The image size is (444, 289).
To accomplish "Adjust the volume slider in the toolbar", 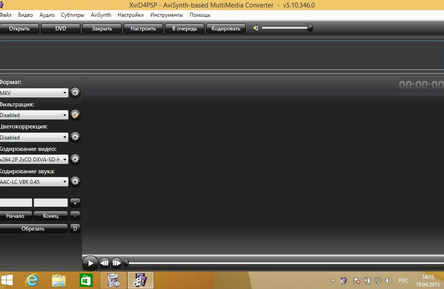I will point(287,28).
